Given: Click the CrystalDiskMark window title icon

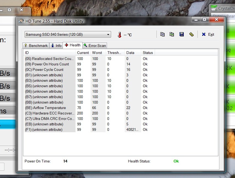Looking at the screenshot, I should (214, 8).
